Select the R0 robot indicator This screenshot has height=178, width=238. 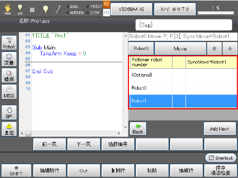(x=107, y=4)
